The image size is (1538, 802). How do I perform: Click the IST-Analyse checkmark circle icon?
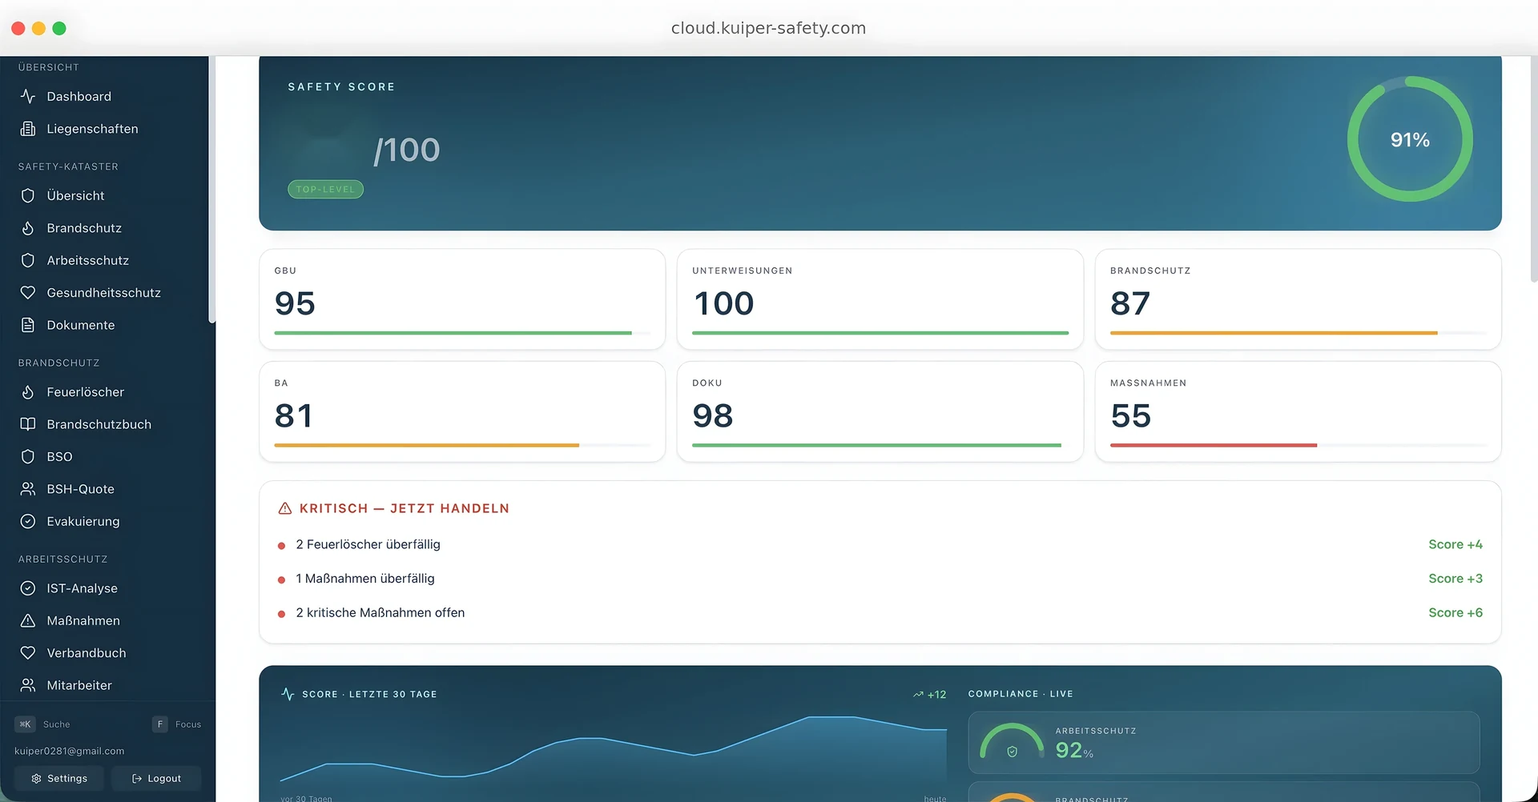pyautogui.click(x=28, y=588)
